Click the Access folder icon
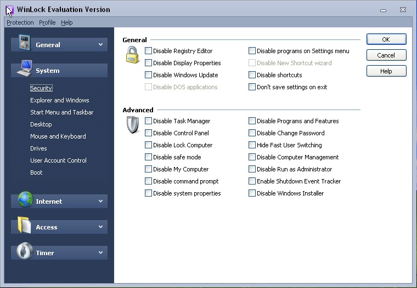The width and height of the screenshot is (417, 288). pos(25,225)
